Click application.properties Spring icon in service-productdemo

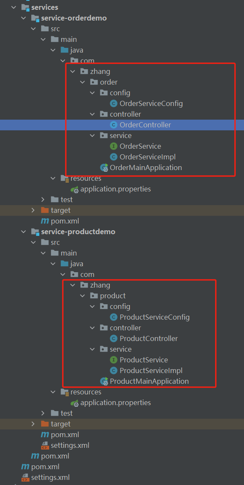[74, 403]
